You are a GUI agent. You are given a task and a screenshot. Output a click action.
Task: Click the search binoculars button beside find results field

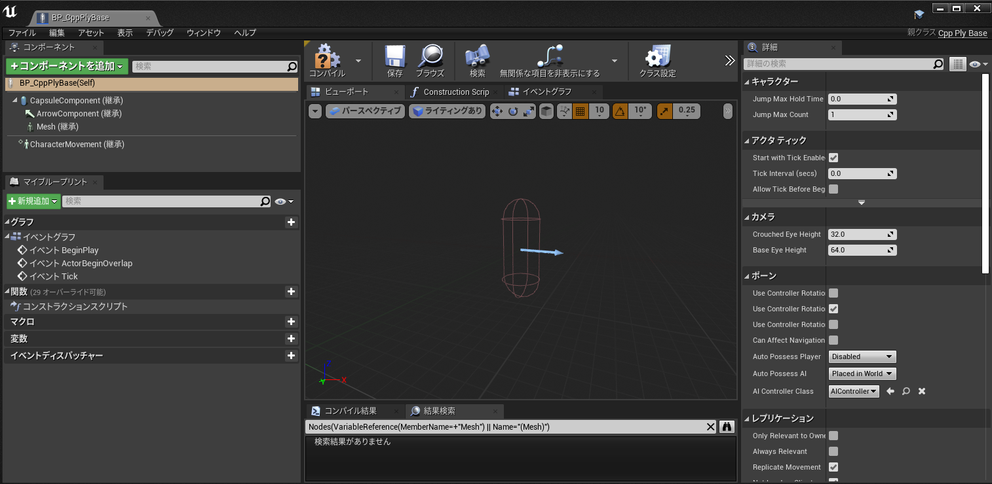[727, 427]
